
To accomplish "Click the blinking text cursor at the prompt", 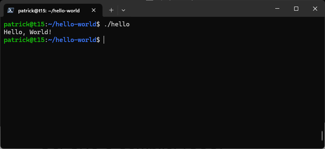I will coord(104,40).
